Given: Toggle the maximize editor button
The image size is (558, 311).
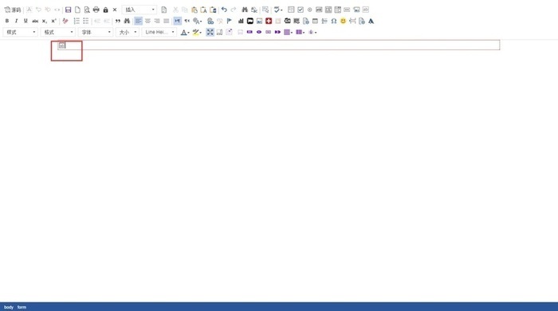Looking at the screenshot, I should 210,32.
